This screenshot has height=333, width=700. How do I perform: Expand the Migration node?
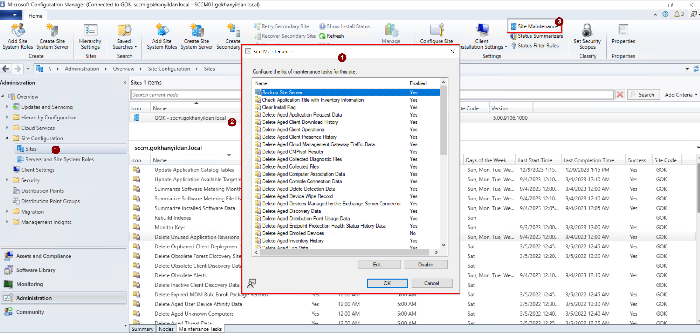coord(7,212)
